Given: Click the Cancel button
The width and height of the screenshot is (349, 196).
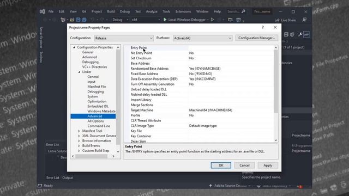Looking at the screenshot, I should click(x=244, y=166).
